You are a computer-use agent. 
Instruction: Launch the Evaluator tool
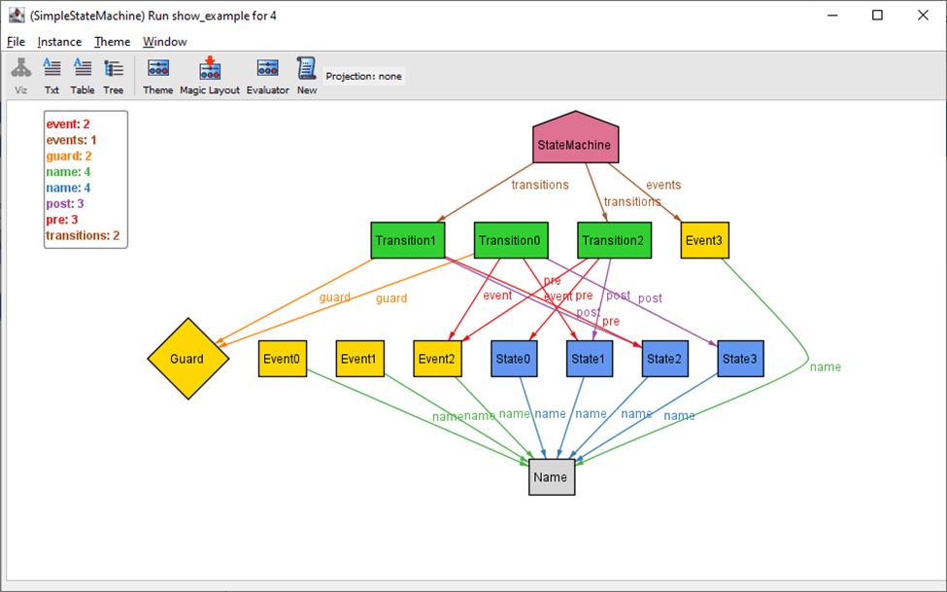[x=267, y=76]
